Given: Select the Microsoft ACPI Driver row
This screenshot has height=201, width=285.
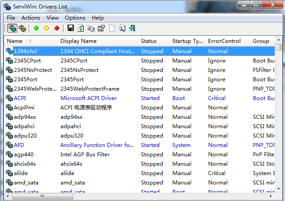Looking at the screenshot, I should pyautogui.click(x=89, y=98).
